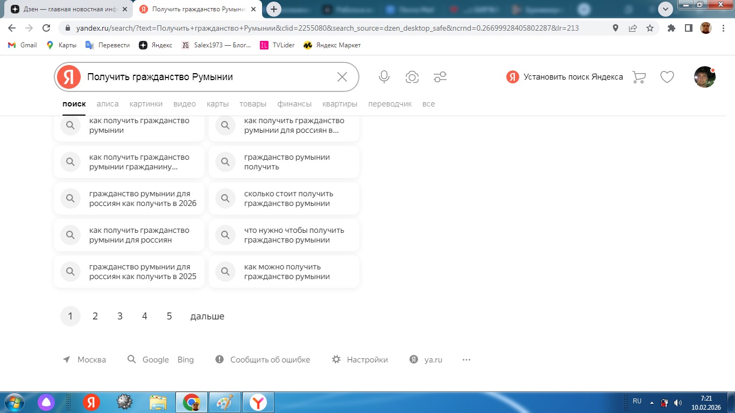The width and height of the screenshot is (735, 413).
Task: Open the footer three-dot more menu
Action: click(x=467, y=360)
